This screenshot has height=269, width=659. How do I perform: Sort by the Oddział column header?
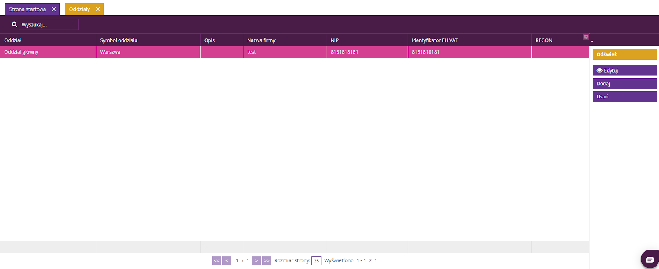[x=48, y=40]
